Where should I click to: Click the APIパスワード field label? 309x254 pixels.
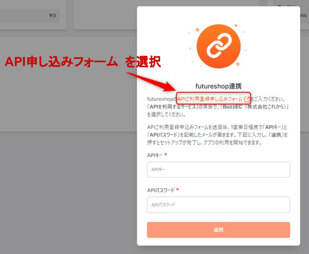pos(160,190)
